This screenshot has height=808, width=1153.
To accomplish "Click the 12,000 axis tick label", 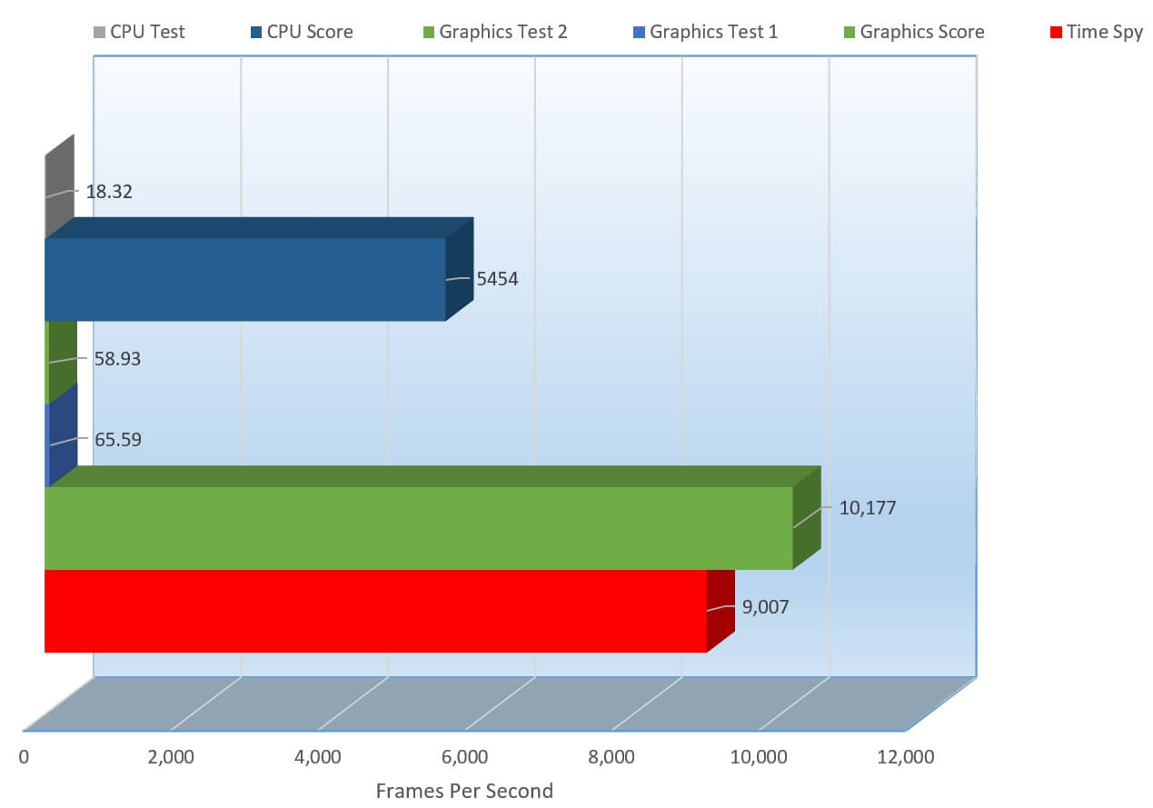I will [904, 756].
